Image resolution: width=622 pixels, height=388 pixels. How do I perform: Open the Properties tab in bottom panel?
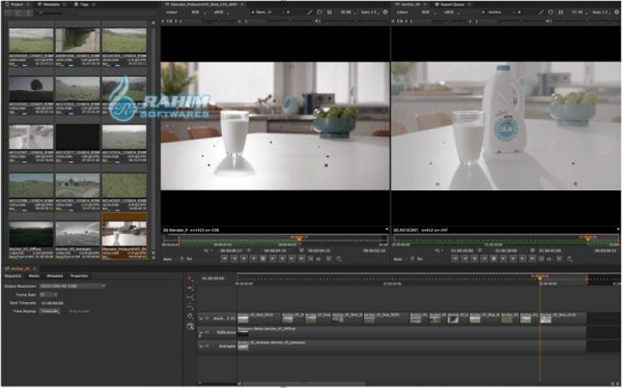click(x=79, y=276)
